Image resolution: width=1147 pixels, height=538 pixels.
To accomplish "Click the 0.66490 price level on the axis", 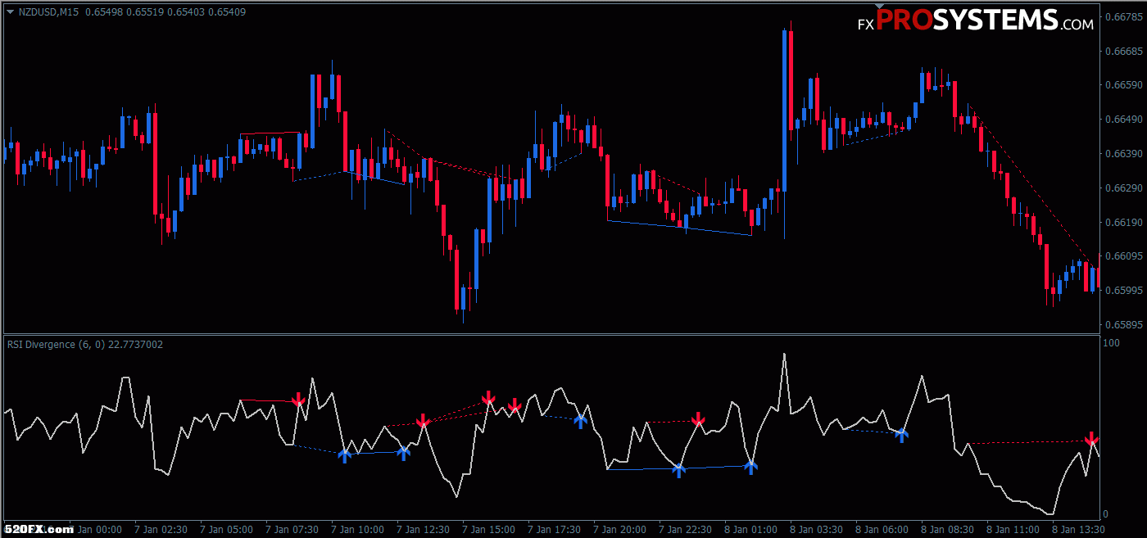I will (1123, 119).
